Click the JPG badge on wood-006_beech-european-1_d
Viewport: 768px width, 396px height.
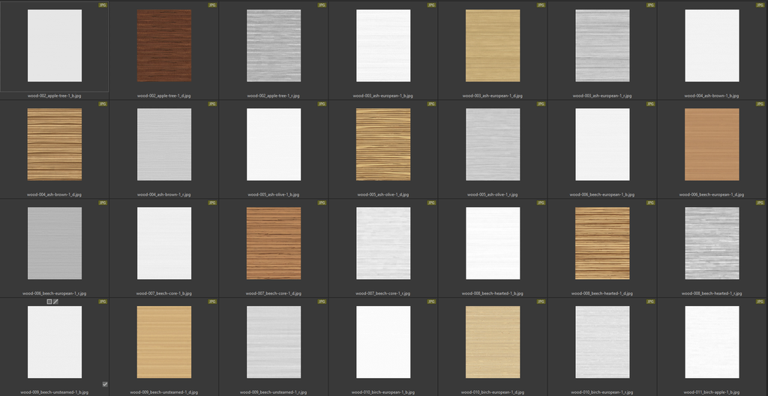click(x=760, y=104)
